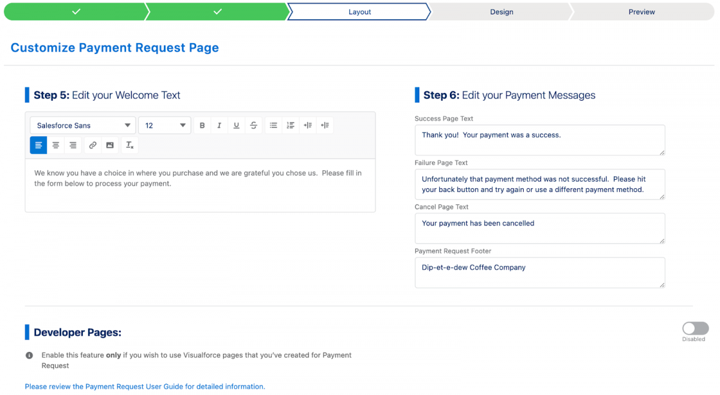Apply strikethrough formatting
Image resolution: width=720 pixels, height=395 pixels.
253,125
